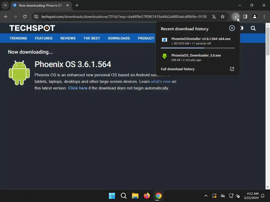Open Windows taskbar search

click(x=123, y=196)
